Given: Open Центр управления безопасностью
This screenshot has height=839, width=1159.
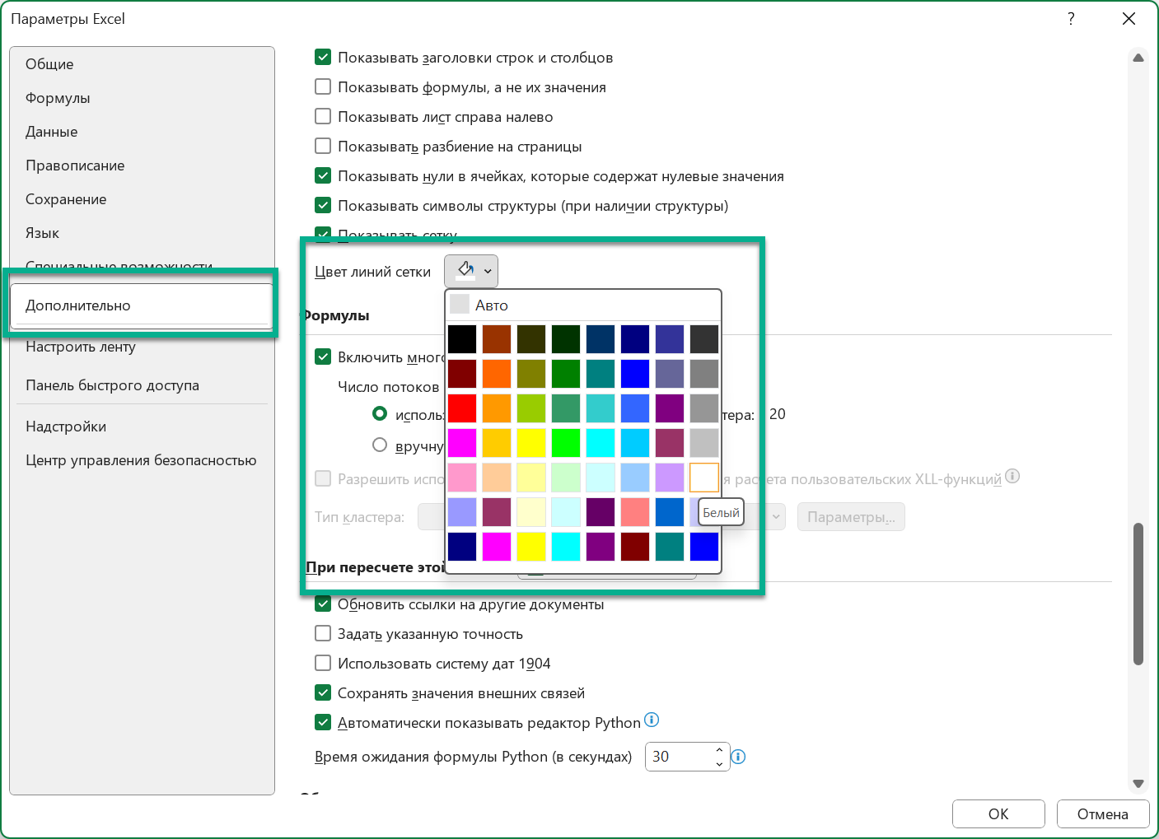Looking at the screenshot, I should pyautogui.click(x=142, y=460).
